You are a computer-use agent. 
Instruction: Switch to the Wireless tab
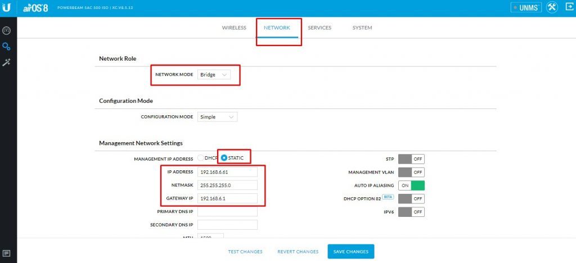[234, 28]
